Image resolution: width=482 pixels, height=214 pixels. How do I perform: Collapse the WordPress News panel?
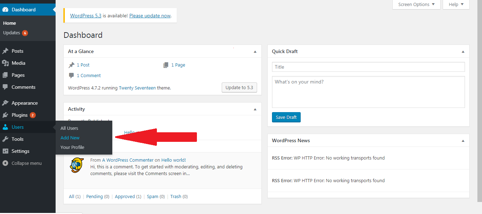[x=463, y=141]
